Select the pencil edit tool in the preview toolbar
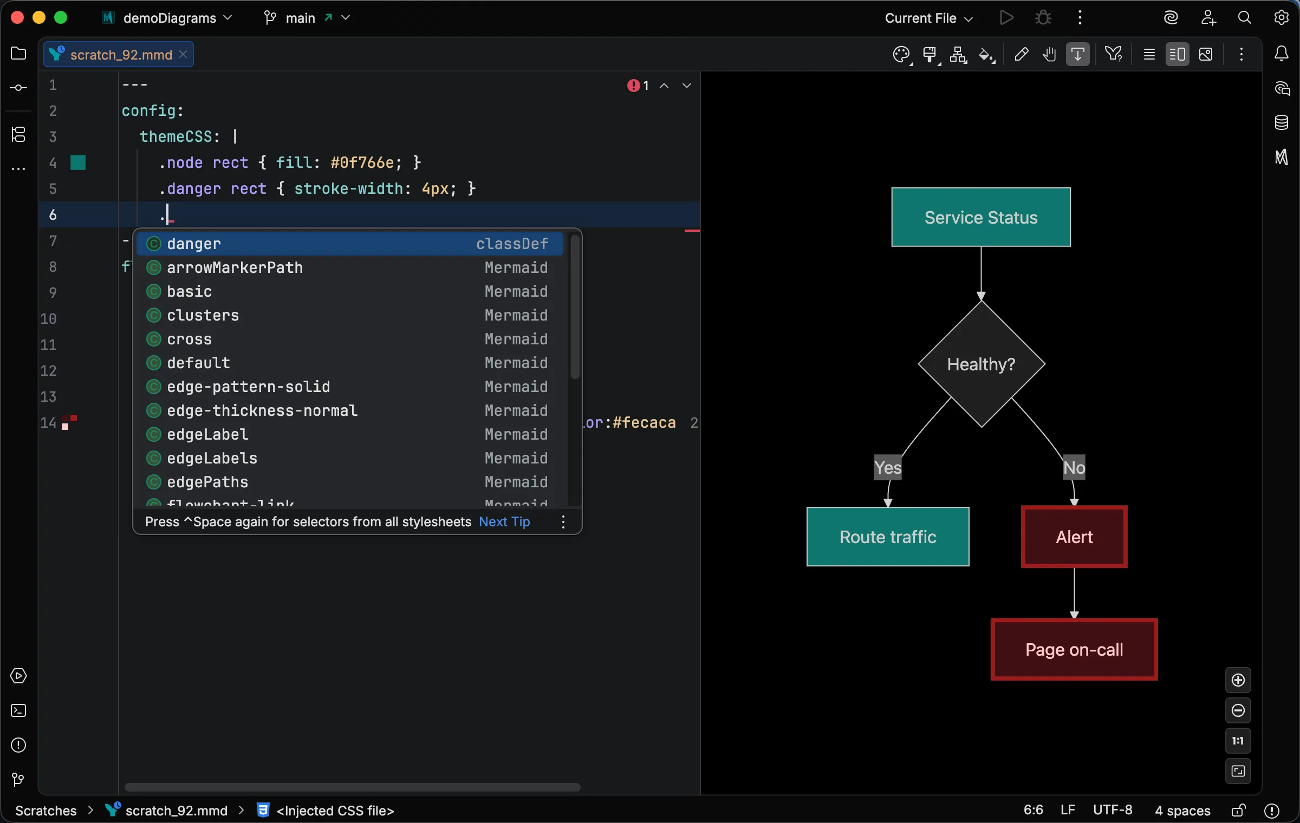The height and width of the screenshot is (823, 1300). click(x=1022, y=54)
